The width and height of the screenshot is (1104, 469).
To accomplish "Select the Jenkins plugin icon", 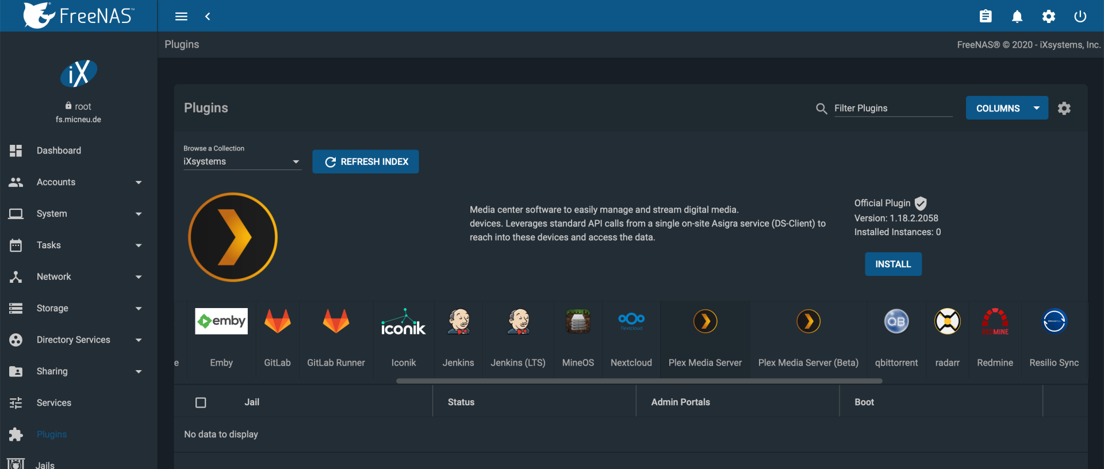I will click(458, 321).
